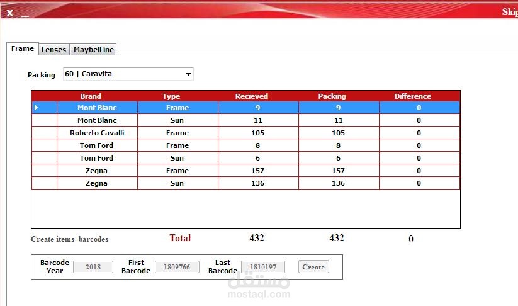Click the Last Barcode field 1810197
518x306 pixels.
click(x=263, y=267)
